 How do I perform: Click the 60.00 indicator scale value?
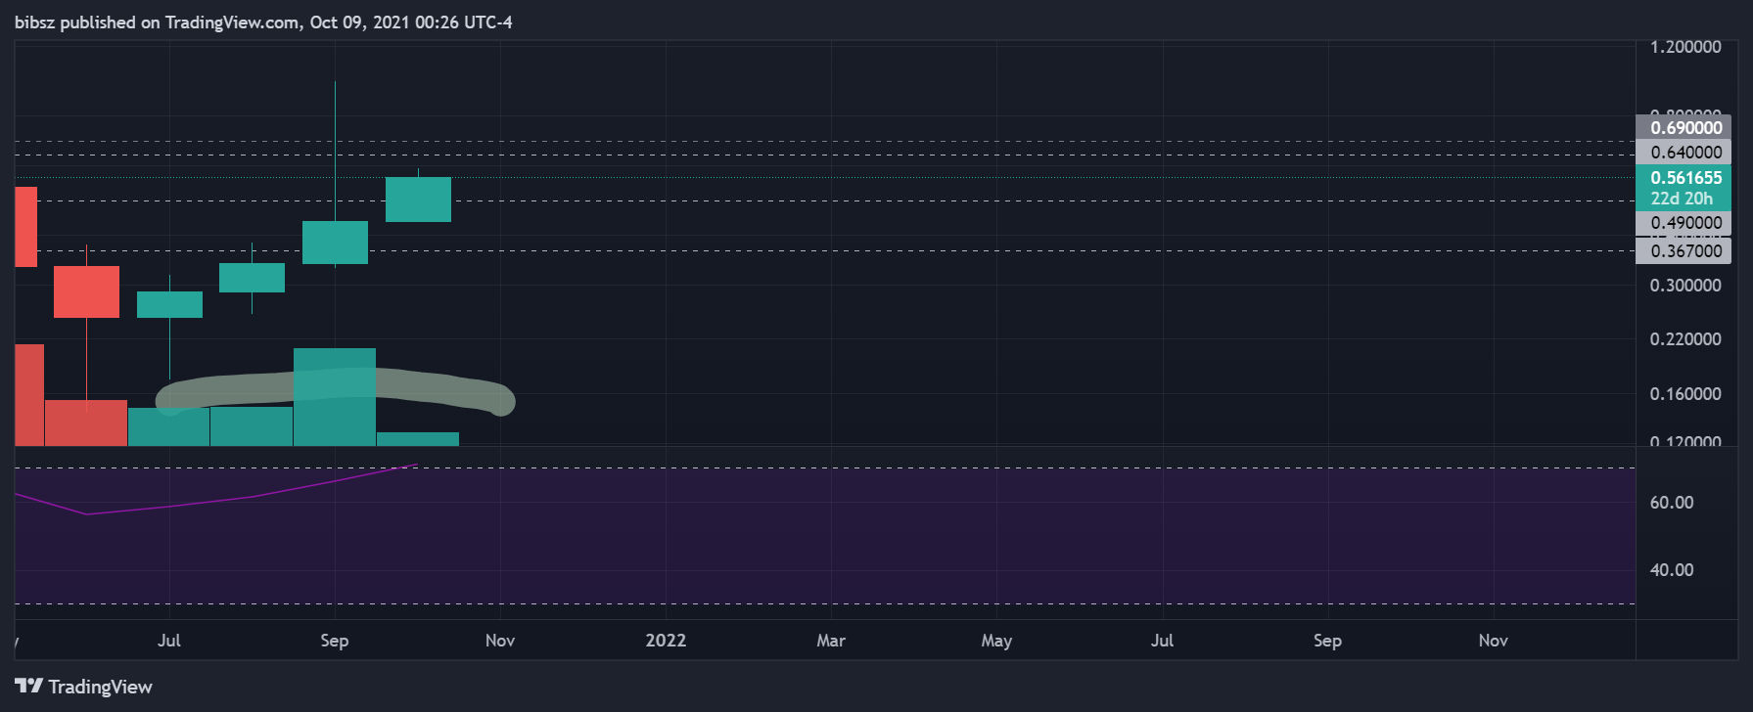click(x=1672, y=503)
